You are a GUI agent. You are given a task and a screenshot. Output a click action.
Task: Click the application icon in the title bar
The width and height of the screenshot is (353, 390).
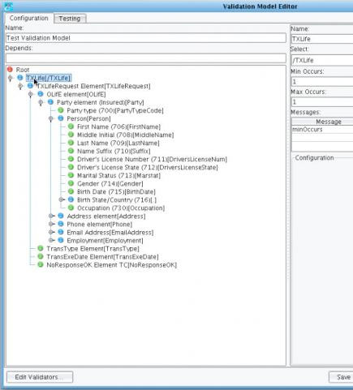coord(8,6)
